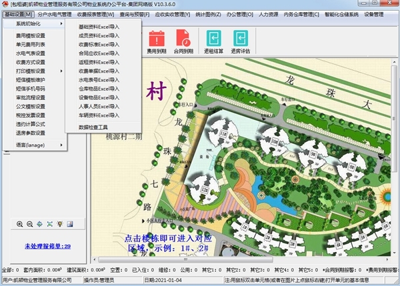Viewport: 400px width, 286px height.
Task: Select 单元费用列表 menu entry
Action: click(x=31, y=45)
